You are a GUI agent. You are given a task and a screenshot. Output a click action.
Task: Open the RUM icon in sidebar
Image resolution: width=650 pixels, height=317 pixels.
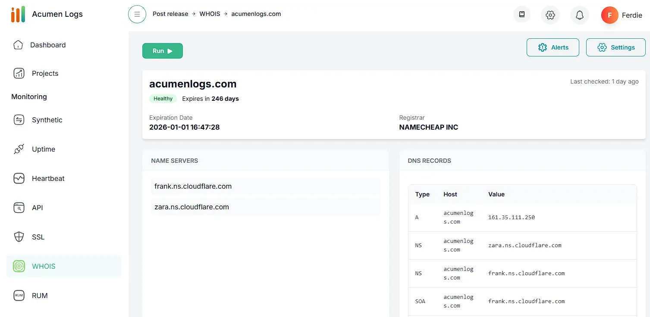click(x=19, y=295)
